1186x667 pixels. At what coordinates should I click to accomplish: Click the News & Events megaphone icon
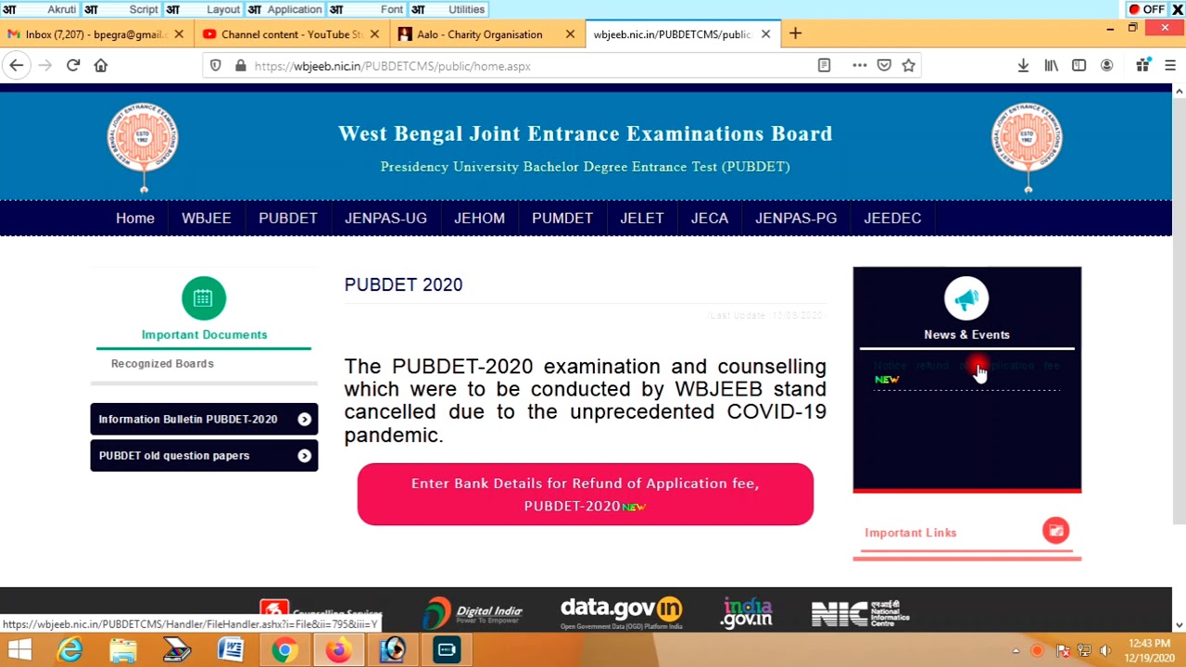pyautogui.click(x=966, y=298)
